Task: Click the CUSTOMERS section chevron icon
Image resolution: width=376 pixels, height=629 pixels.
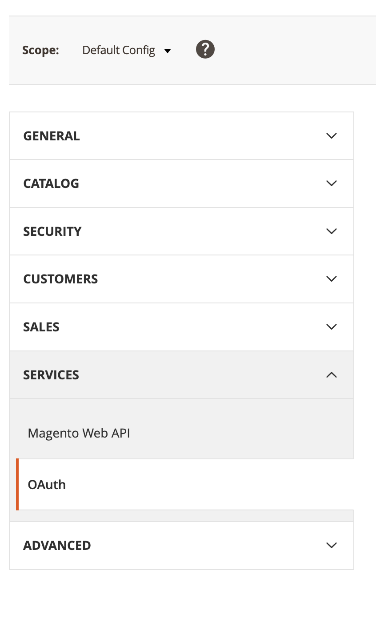Action: pyautogui.click(x=332, y=279)
